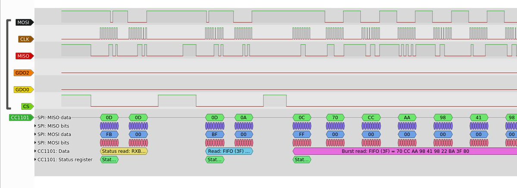The image size is (517, 188).
Task: Click the Status read: RXB... annotation
Action: (x=124, y=151)
